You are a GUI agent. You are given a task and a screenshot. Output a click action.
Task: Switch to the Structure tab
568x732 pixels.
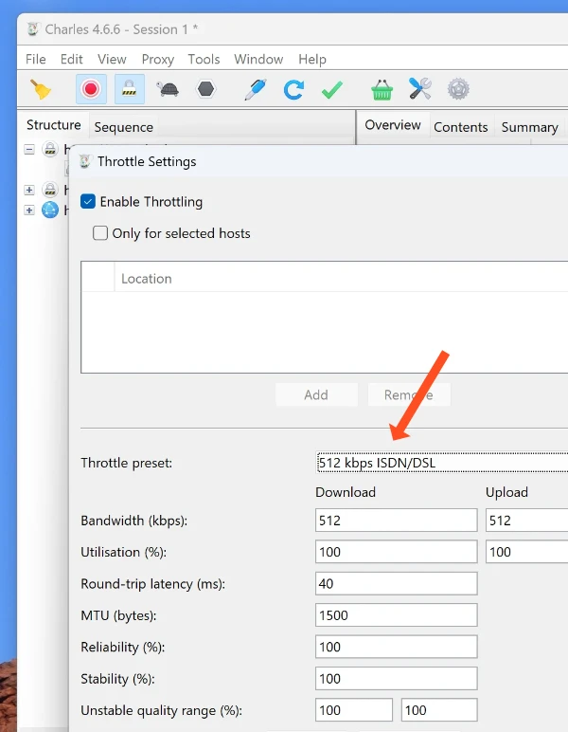point(54,125)
